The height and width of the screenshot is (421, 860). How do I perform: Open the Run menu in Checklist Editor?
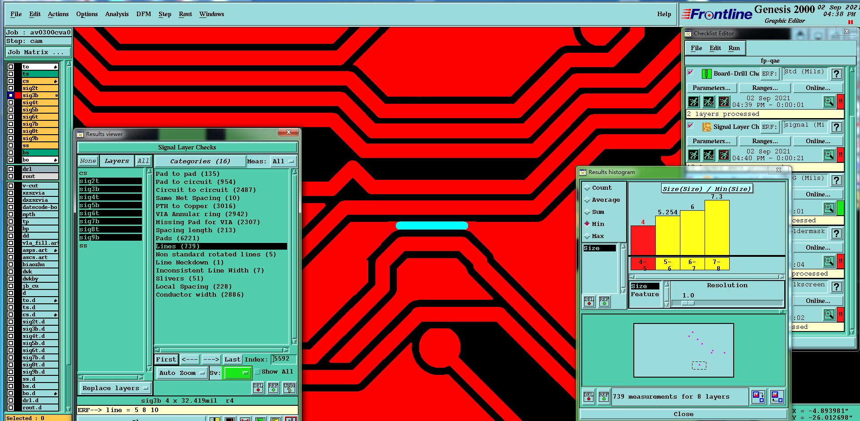[x=734, y=48]
